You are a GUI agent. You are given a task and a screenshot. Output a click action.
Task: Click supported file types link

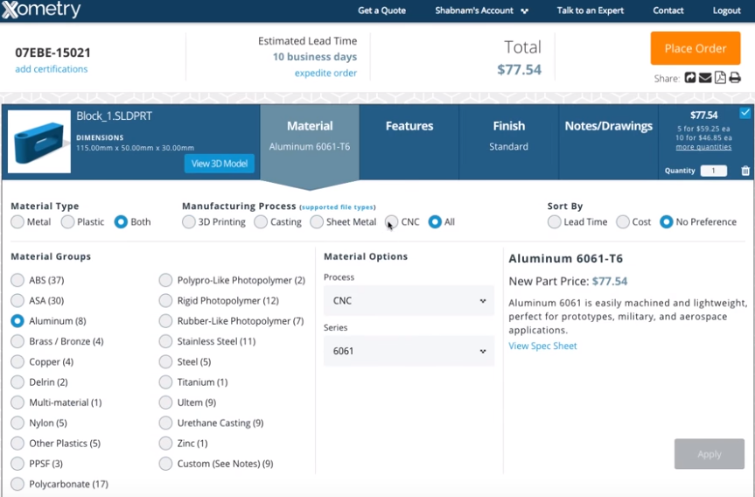click(338, 207)
